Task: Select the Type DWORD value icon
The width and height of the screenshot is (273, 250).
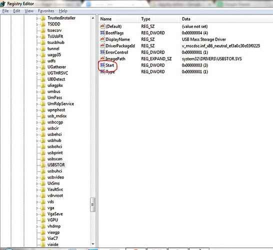Action: click(102, 71)
